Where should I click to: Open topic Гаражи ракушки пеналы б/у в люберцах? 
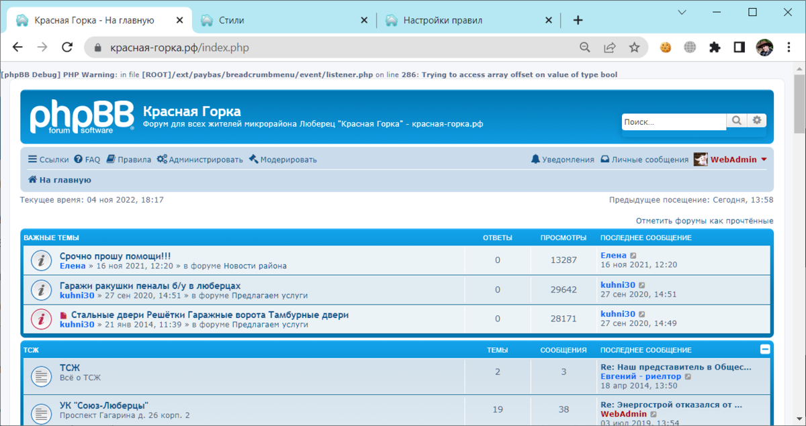pos(150,286)
